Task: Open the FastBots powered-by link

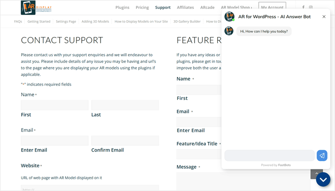Action: pos(284,165)
